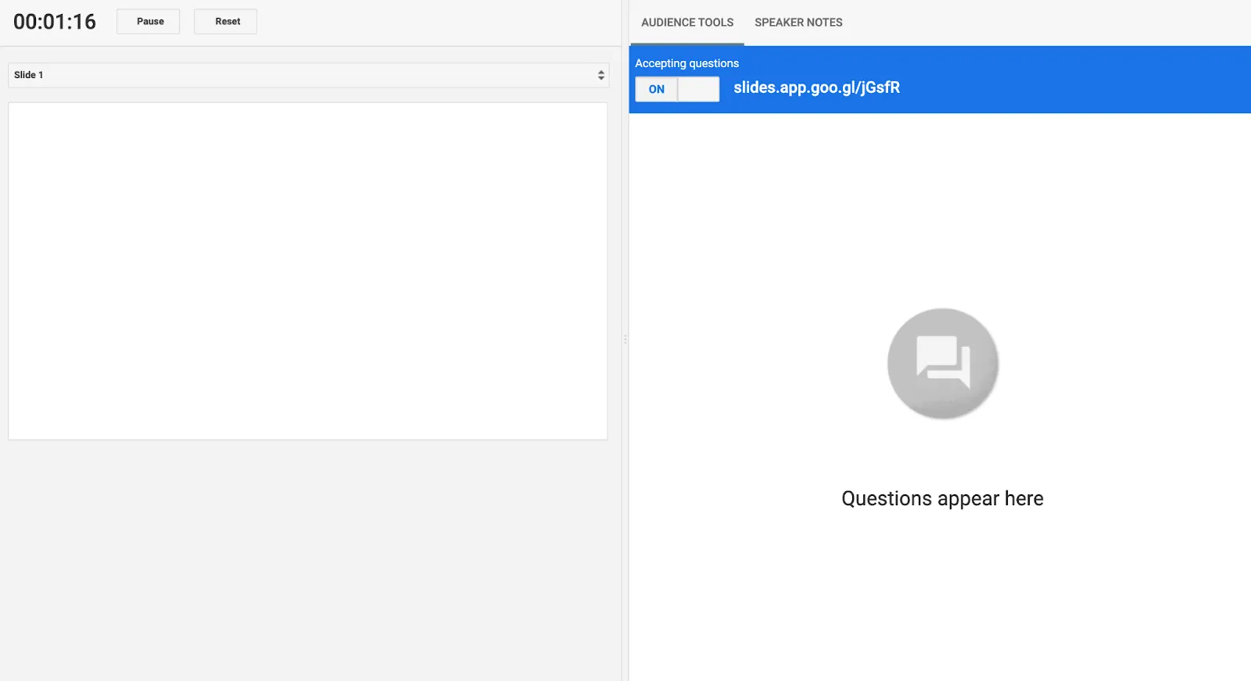Click the up-down arrows on slide selector
The width and height of the screenshot is (1251, 681).
coord(600,75)
